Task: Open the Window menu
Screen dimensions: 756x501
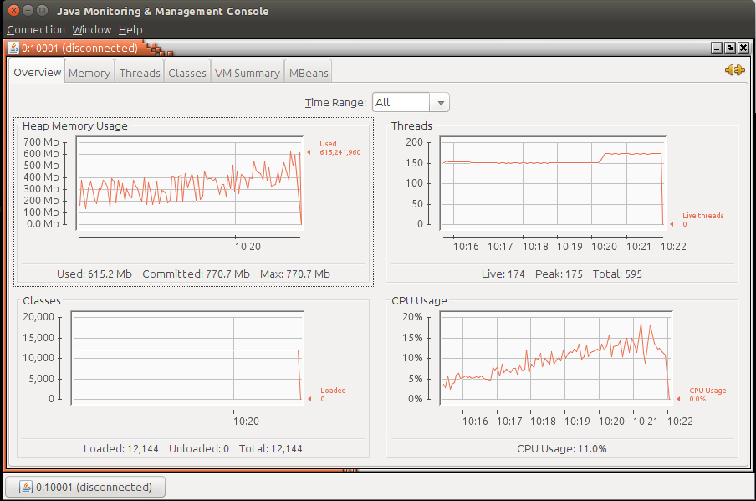Action: (92, 30)
